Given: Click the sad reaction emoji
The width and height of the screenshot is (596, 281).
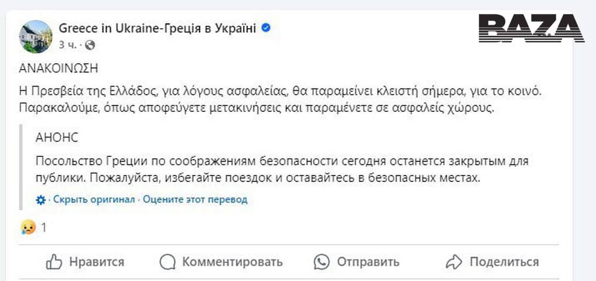Looking at the screenshot, I should point(28,227).
